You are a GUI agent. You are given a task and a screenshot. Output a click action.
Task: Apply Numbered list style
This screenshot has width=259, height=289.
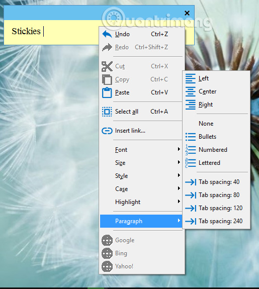pos(216,150)
